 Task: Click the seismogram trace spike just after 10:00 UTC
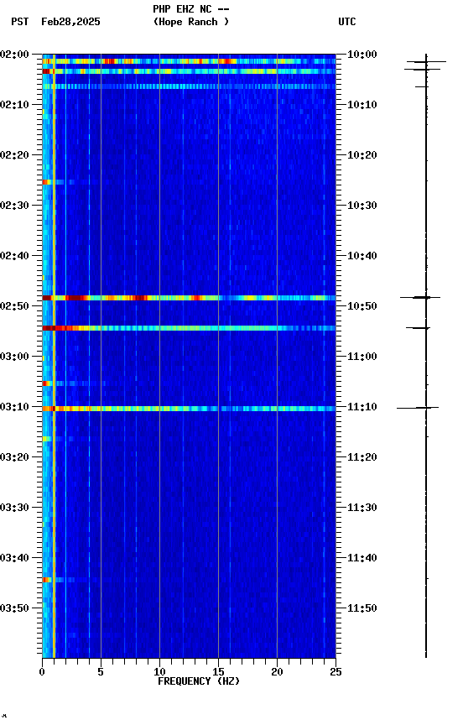point(426,61)
